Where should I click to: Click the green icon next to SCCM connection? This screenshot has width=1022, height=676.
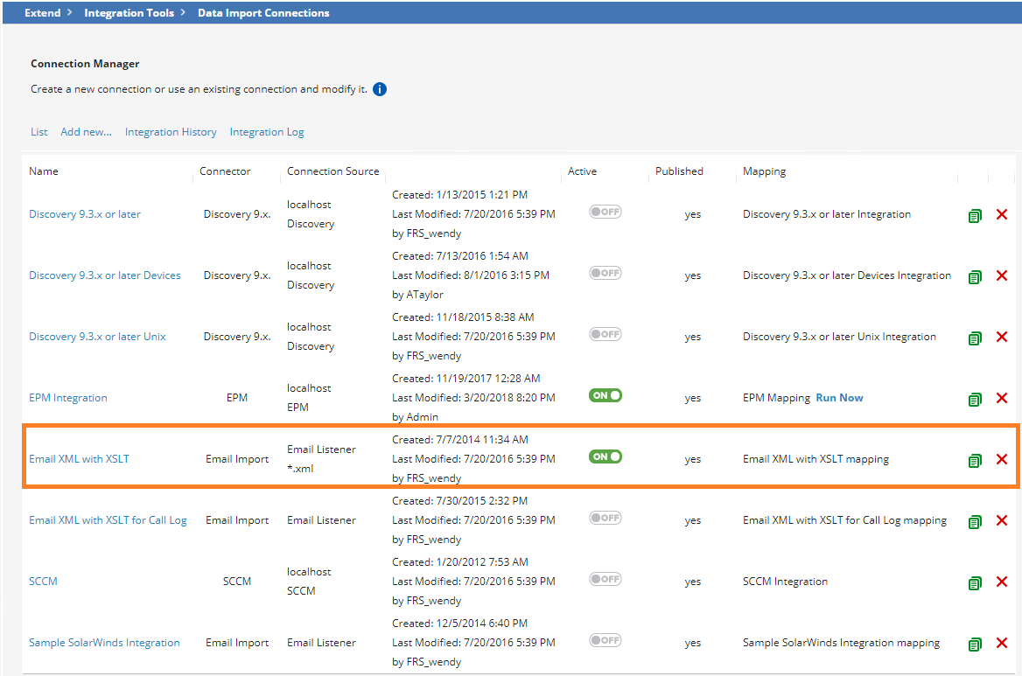point(975,582)
